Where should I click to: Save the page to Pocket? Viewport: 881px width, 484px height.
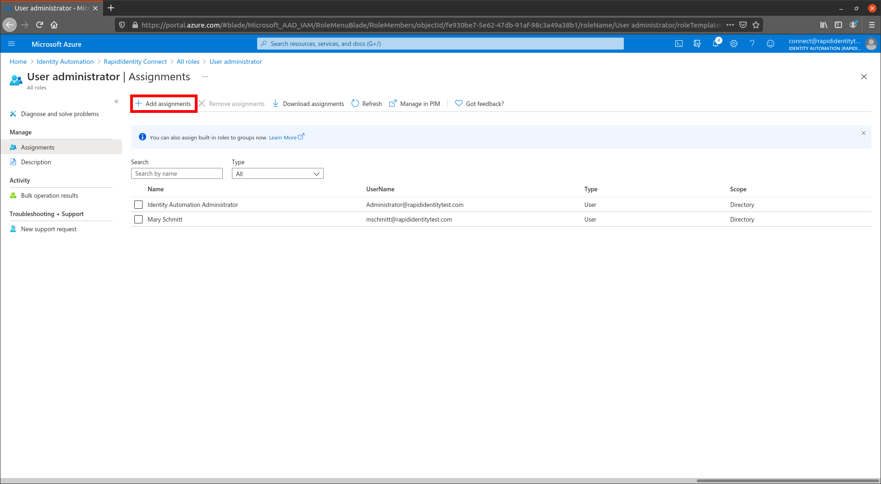(x=743, y=25)
